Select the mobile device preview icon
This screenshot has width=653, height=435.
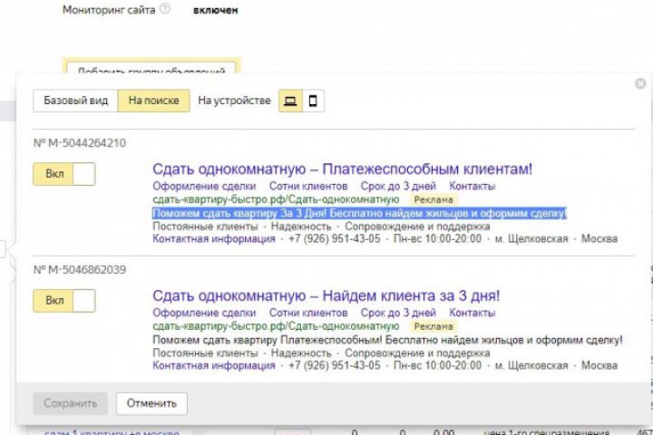click(x=313, y=101)
